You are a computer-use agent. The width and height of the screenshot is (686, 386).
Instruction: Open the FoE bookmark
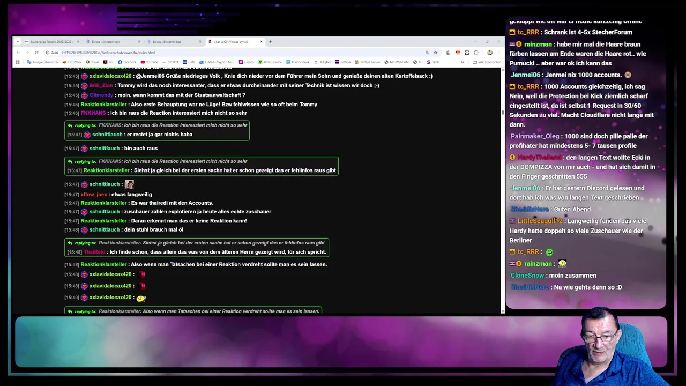coord(109,62)
